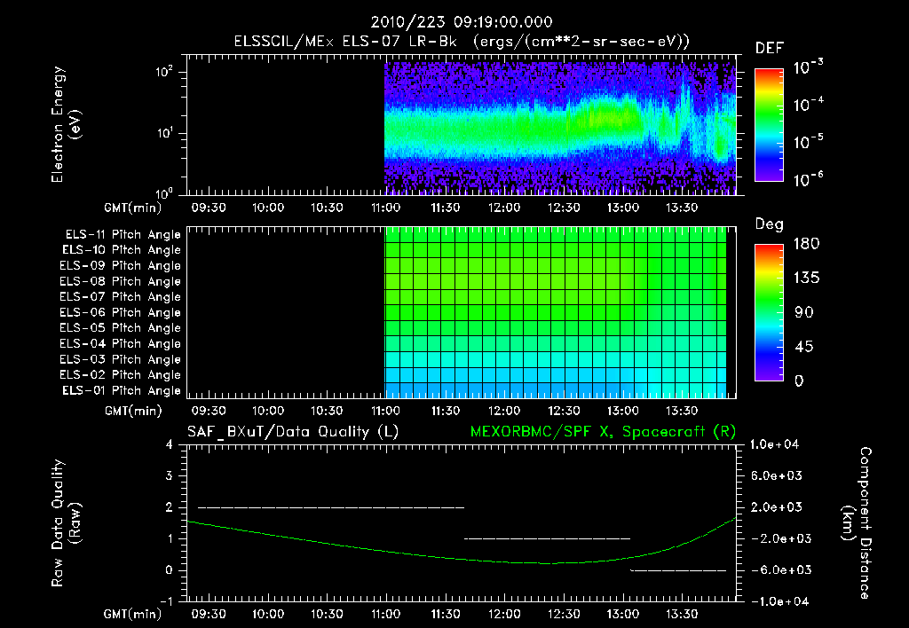Select the ELS-09 Pitch Angle row label
The height and width of the screenshot is (628, 909).
pyautogui.click(x=120, y=266)
